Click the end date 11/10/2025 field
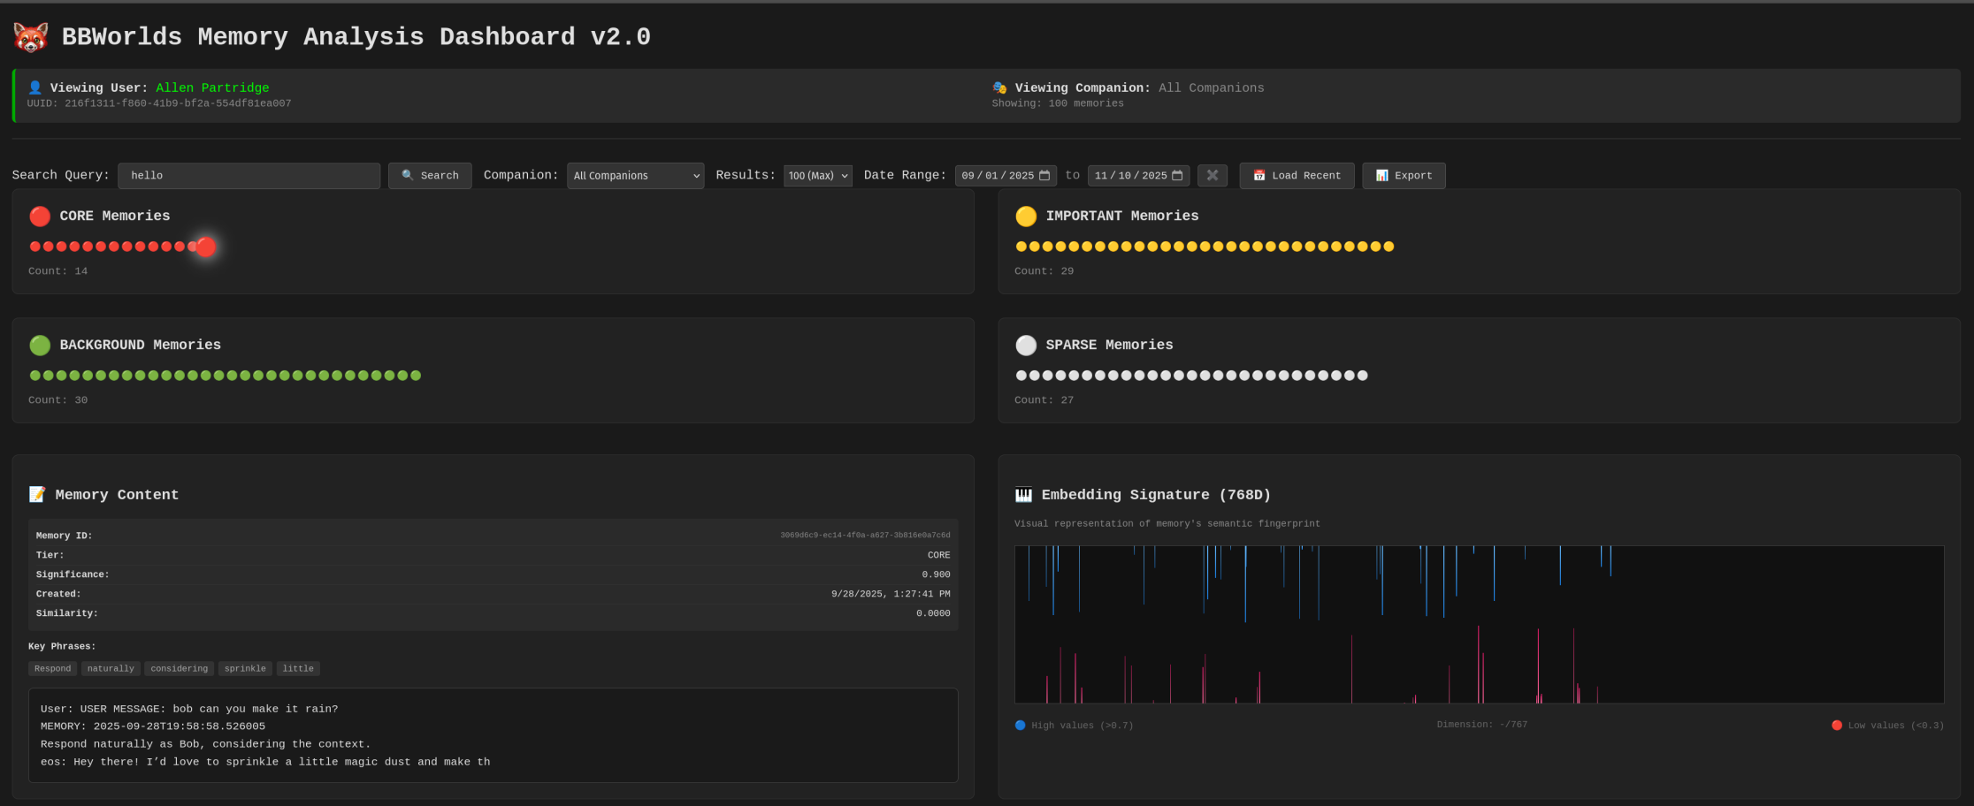The image size is (1974, 806). click(1129, 176)
